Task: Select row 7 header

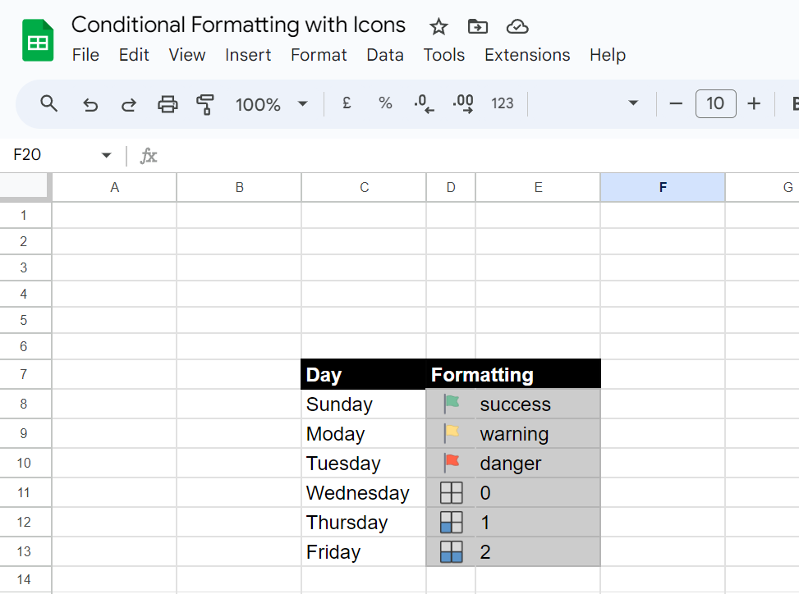Action: coord(24,375)
